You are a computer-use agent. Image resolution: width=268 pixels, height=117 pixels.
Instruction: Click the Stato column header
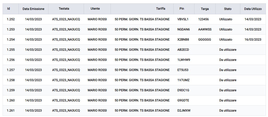pos(228,9)
